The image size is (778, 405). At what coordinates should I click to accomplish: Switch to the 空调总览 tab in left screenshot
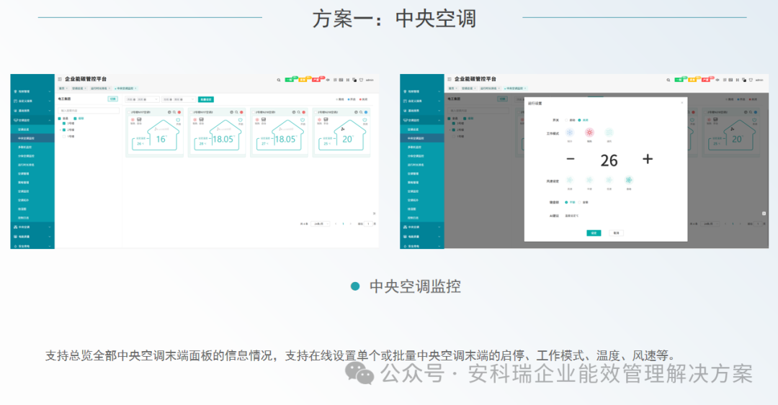(x=79, y=88)
